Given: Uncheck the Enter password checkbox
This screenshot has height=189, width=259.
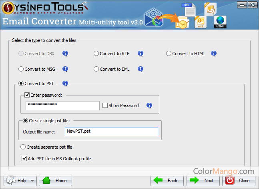Looking at the screenshot, I should click(27, 95).
